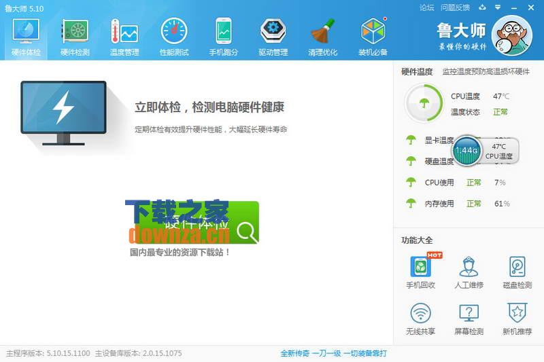
Task: Open 问题反馈 feedback link
Action: pyautogui.click(x=455, y=7)
